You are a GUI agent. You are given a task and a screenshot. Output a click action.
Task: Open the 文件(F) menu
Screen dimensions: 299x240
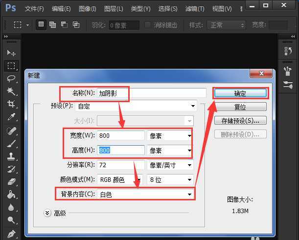34,9
